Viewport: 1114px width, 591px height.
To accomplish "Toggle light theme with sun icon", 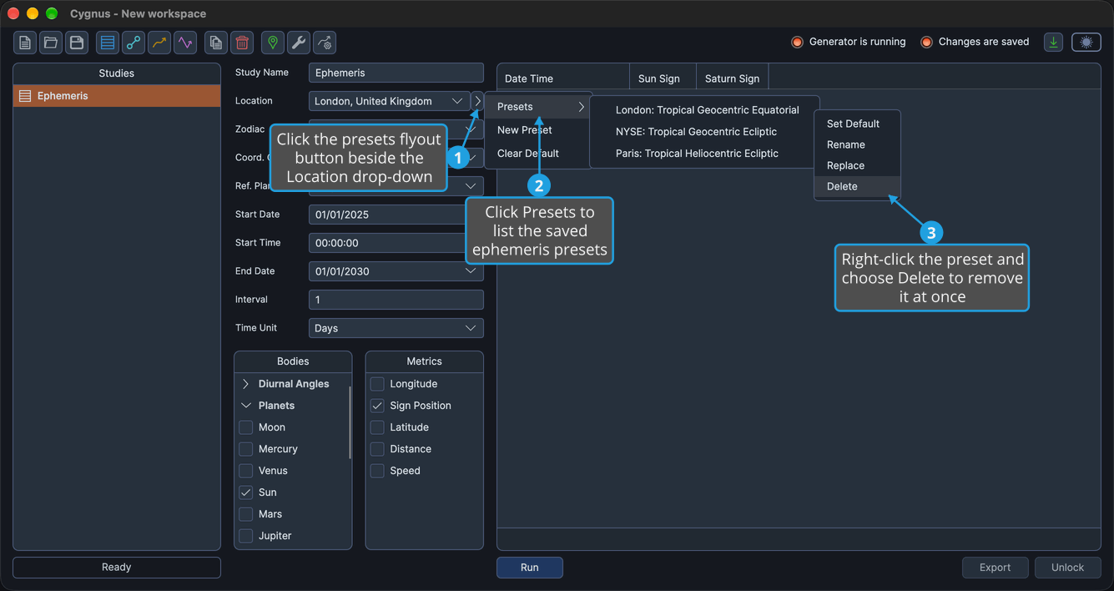I will click(1086, 42).
